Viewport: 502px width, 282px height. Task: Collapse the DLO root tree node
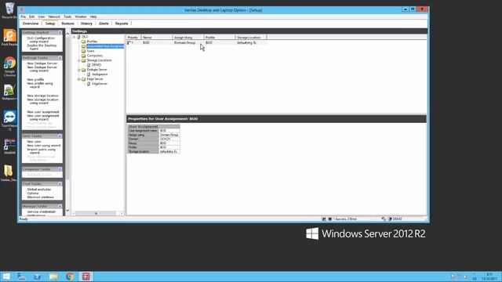coord(74,37)
